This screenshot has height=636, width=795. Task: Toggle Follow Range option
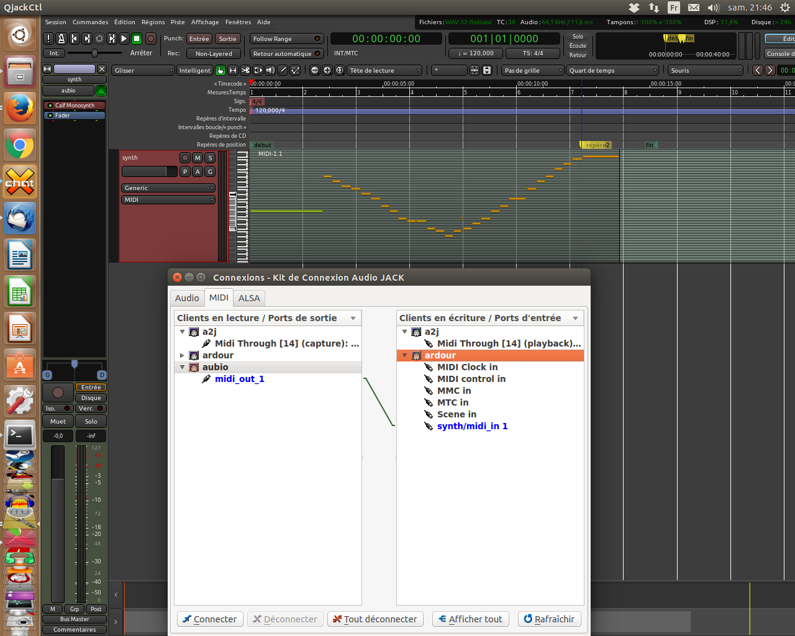pyautogui.click(x=286, y=39)
